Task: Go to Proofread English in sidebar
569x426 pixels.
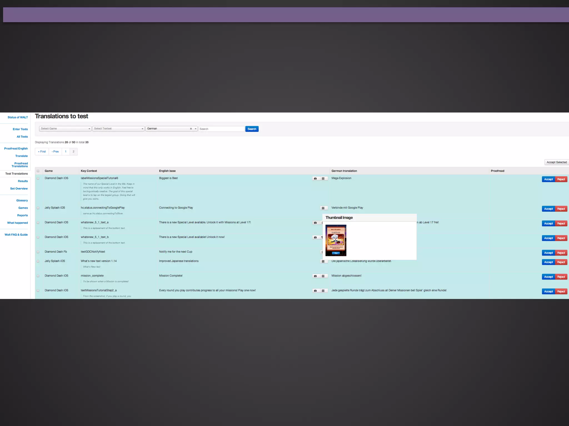Action: (x=16, y=149)
